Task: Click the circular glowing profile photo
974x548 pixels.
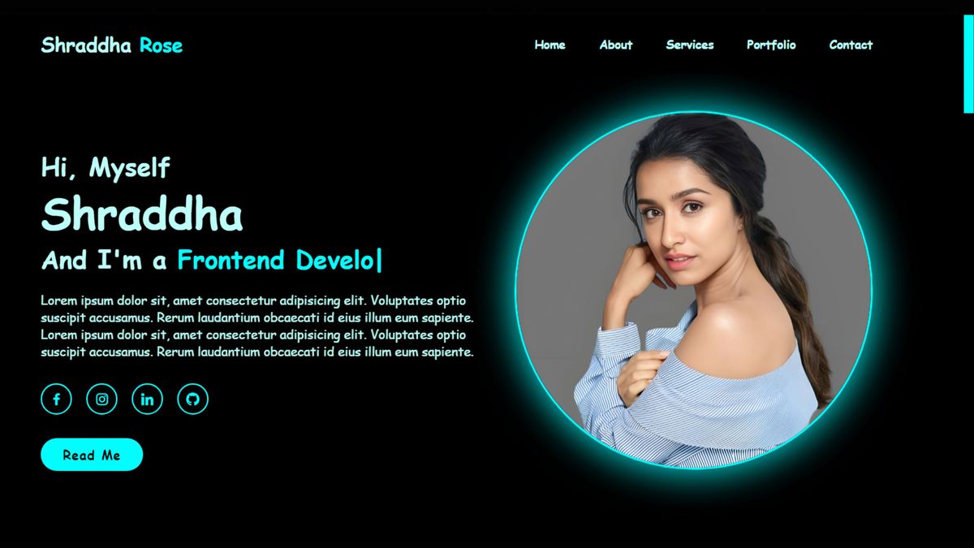Action: (x=693, y=290)
